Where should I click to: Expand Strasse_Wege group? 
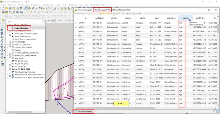click(7, 42)
